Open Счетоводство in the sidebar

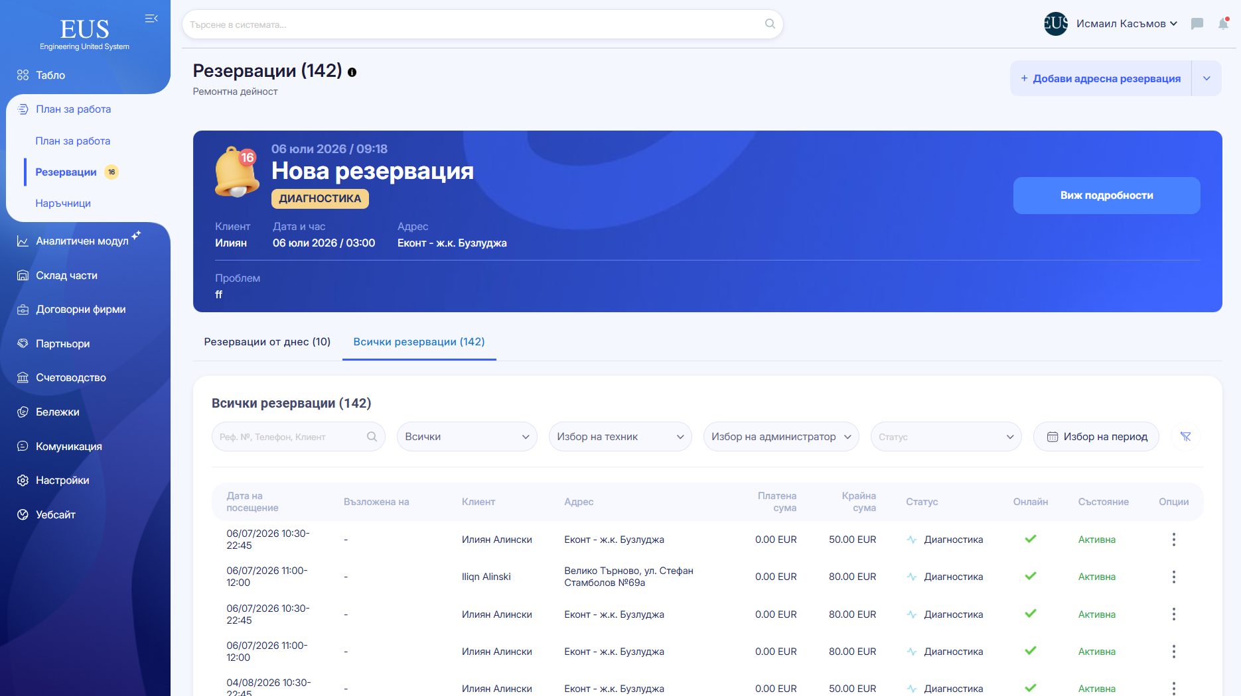[71, 378]
